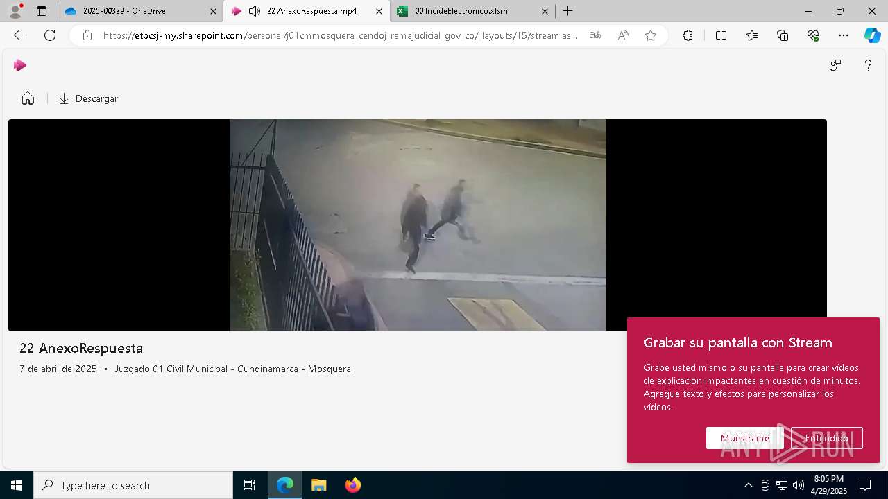Click the date 7 de abril de 2025
Image resolution: width=888 pixels, height=499 pixels.
[x=58, y=369]
